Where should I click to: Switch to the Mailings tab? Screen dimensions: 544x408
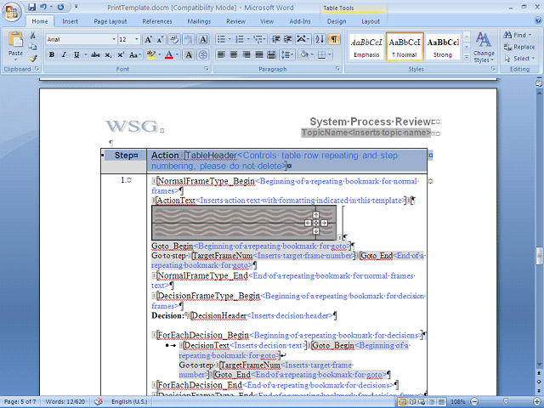pyautogui.click(x=199, y=21)
